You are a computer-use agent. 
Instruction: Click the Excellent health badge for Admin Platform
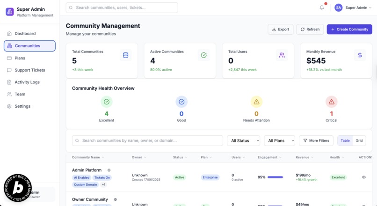coord(338,177)
